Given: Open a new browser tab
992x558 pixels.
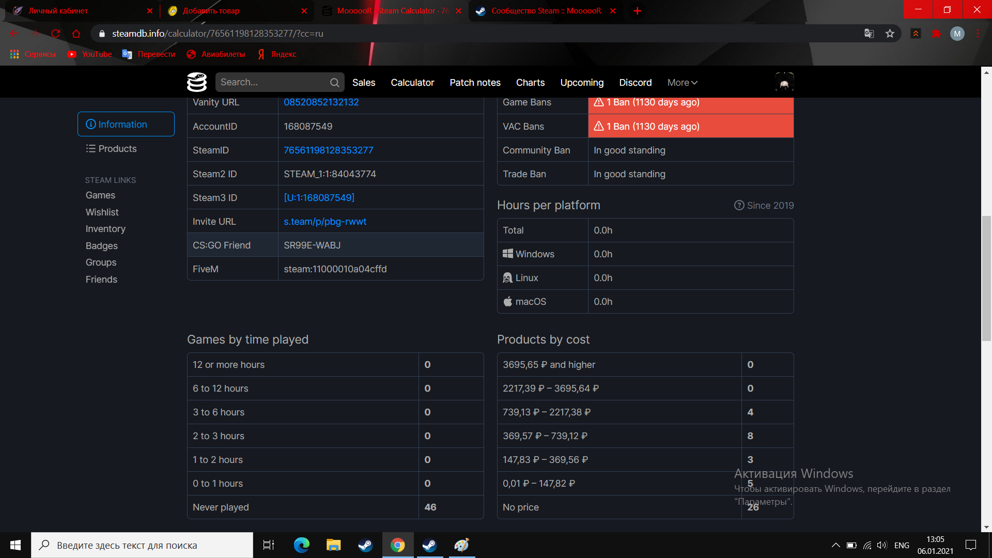Looking at the screenshot, I should [x=638, y=11].
